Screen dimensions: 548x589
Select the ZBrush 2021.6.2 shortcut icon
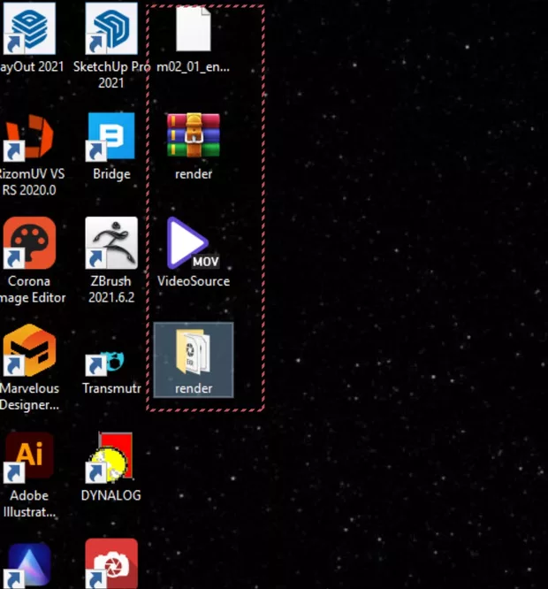(111, 242)
